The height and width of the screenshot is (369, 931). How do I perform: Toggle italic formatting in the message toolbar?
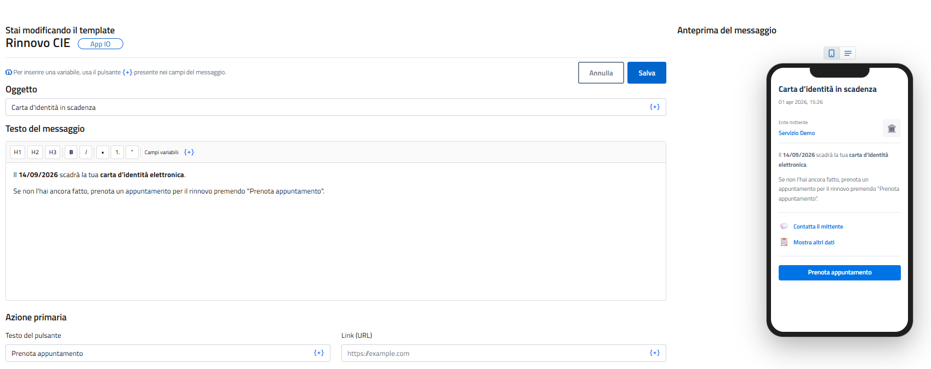point(86,153)
